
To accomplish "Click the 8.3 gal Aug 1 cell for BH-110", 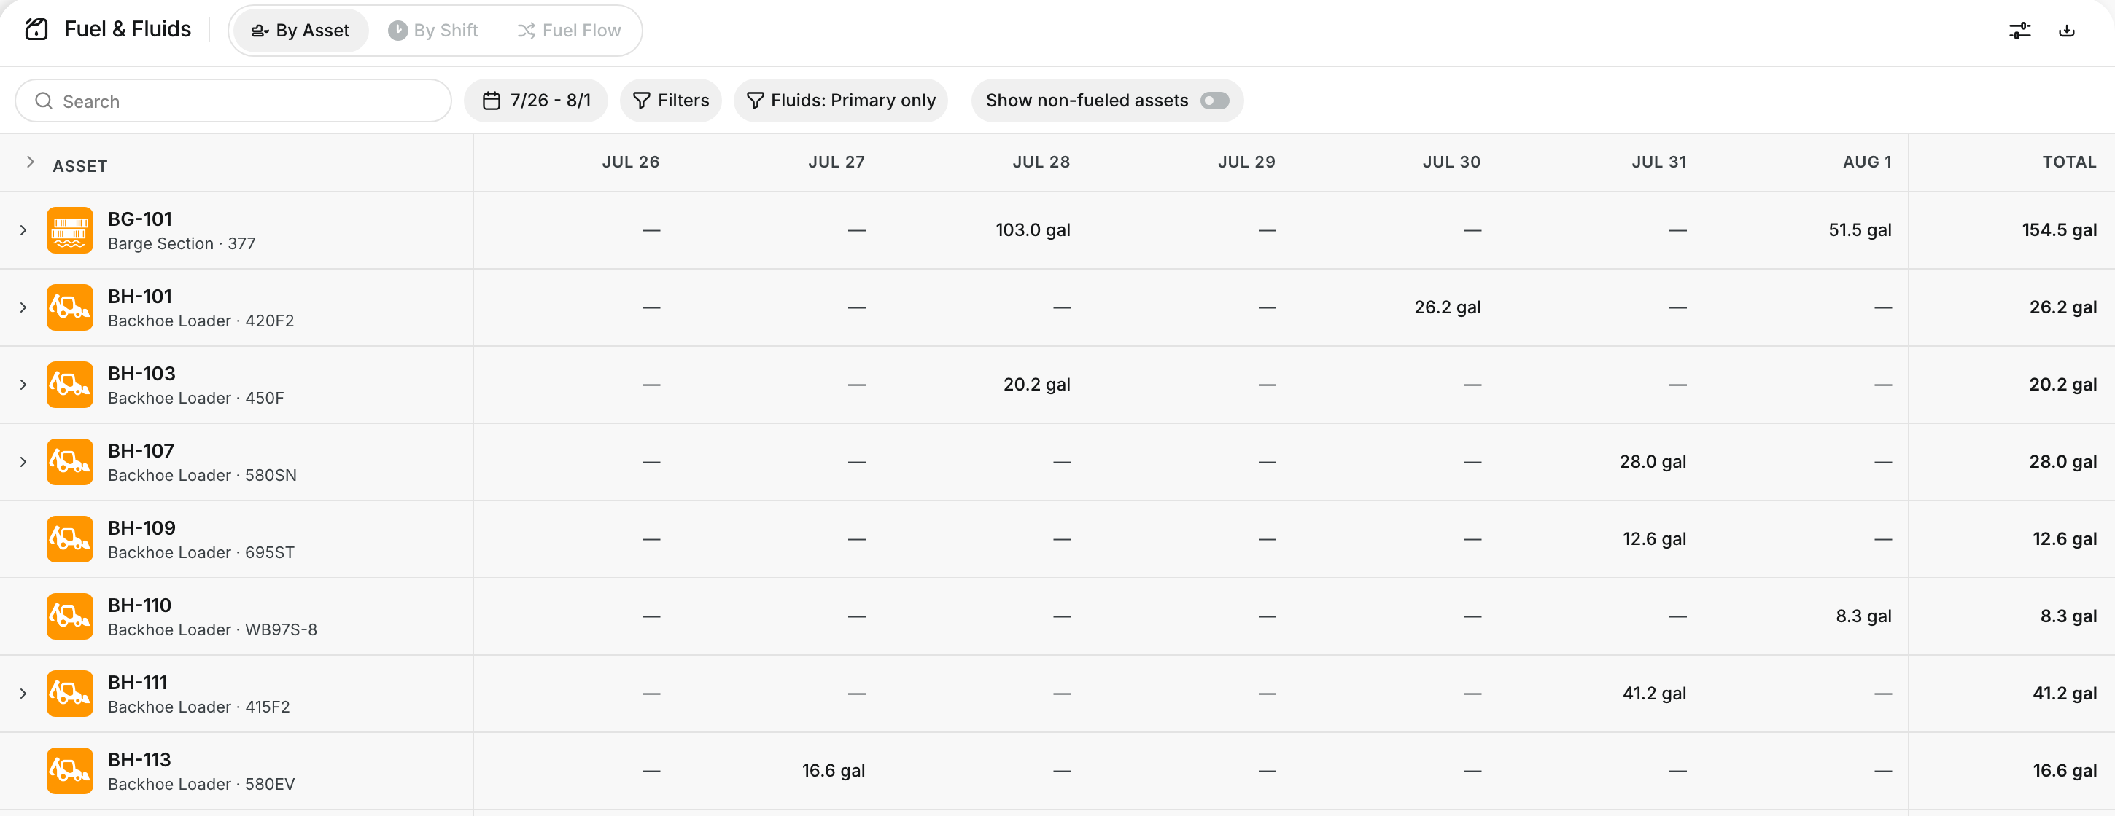I will click(1864, 616).
